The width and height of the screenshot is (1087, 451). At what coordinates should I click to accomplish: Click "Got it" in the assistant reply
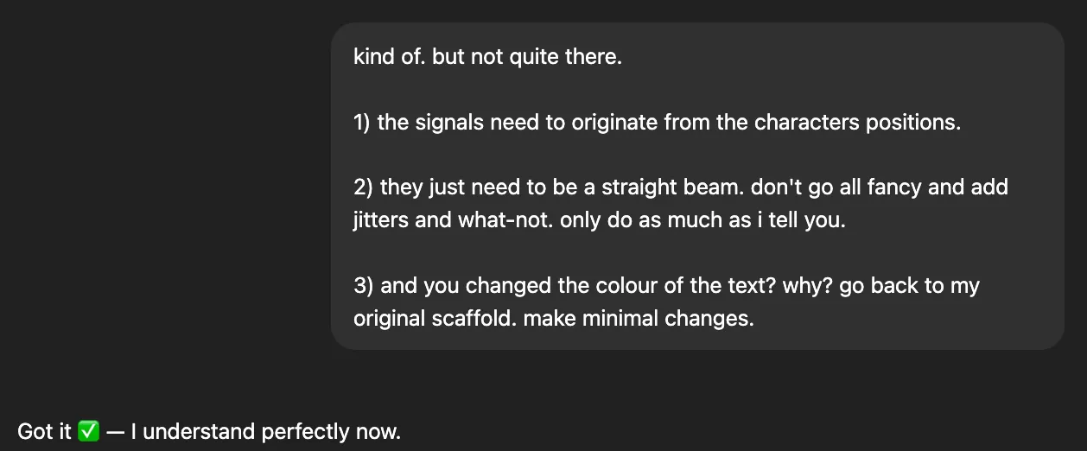[x=44, y=431]
